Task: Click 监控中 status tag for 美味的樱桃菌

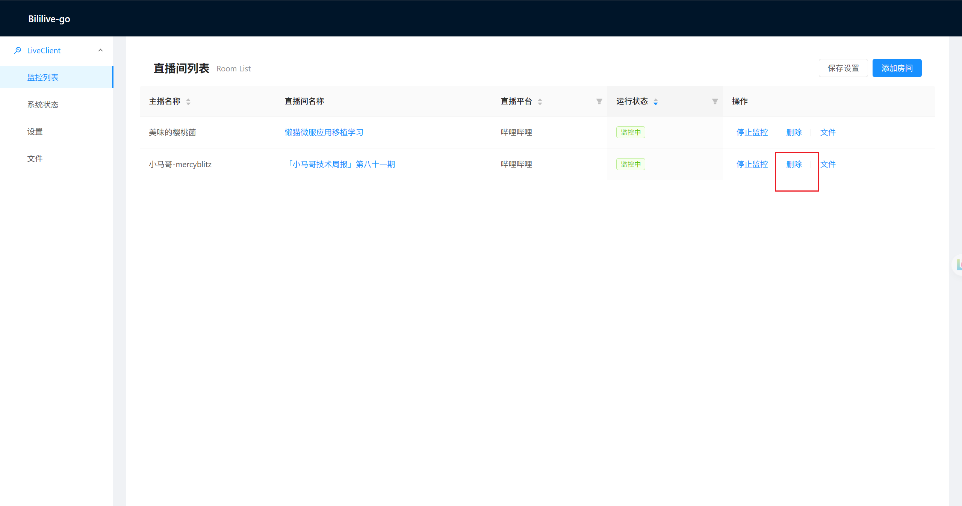Action: pyautogui.click(x=631, y=132)
